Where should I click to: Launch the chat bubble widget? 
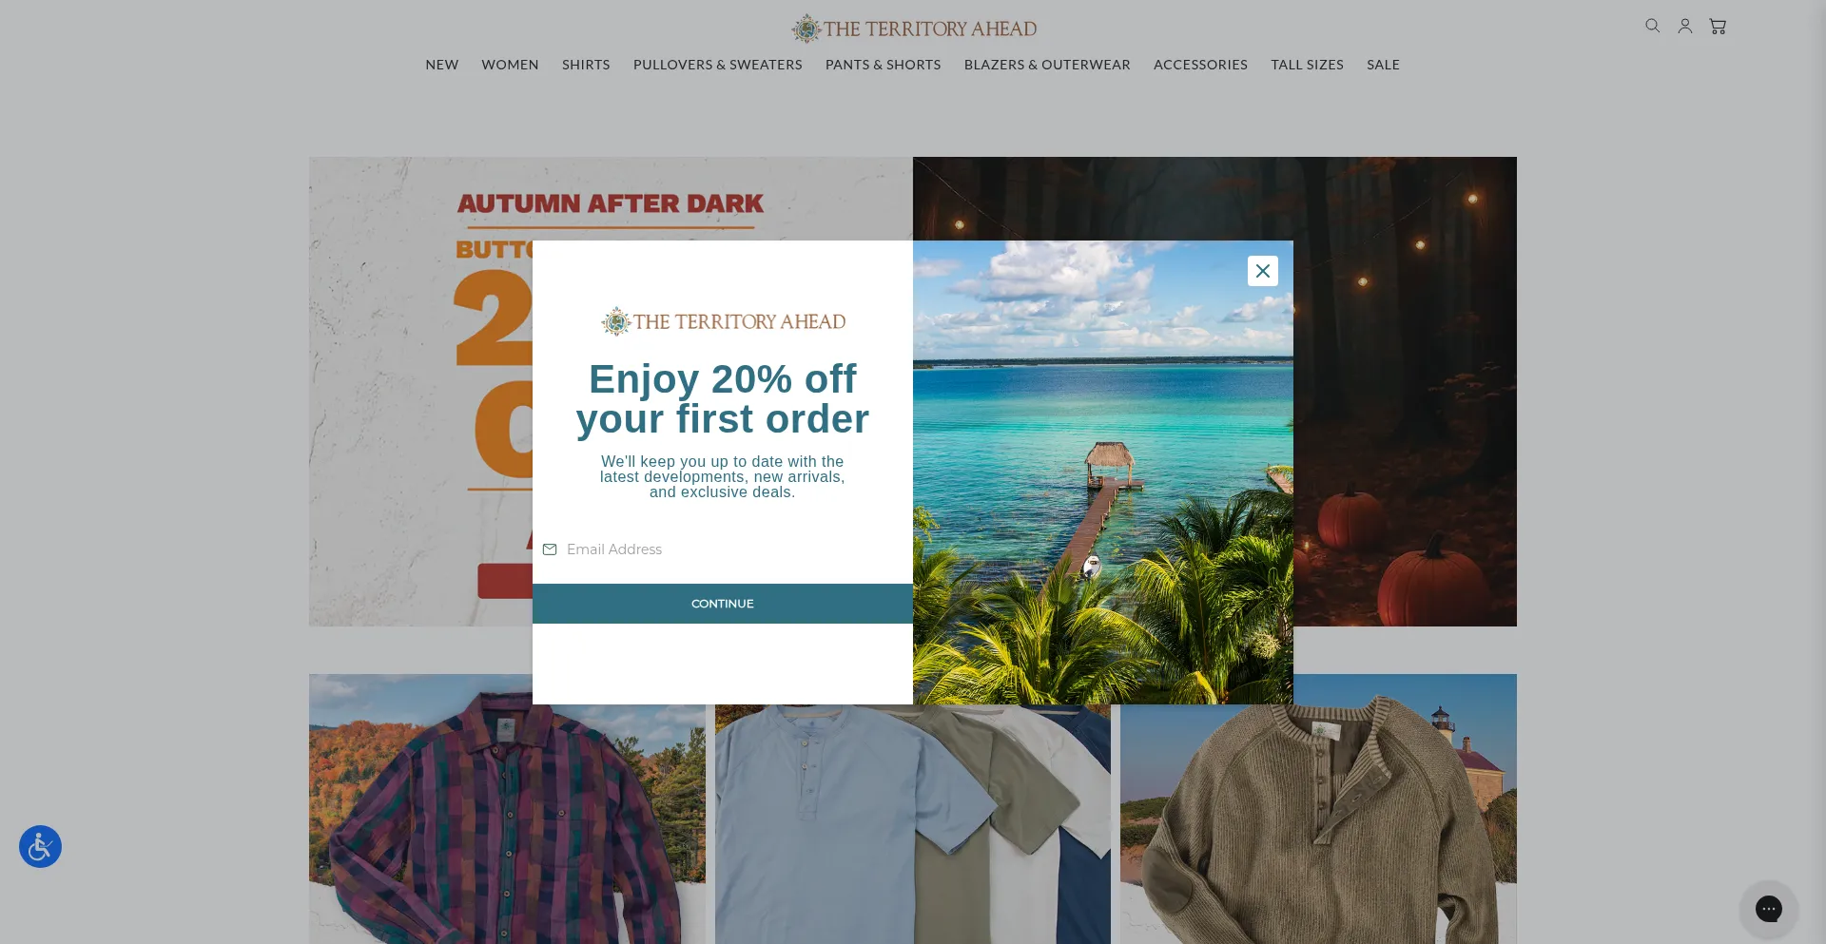coord(1769,909)
